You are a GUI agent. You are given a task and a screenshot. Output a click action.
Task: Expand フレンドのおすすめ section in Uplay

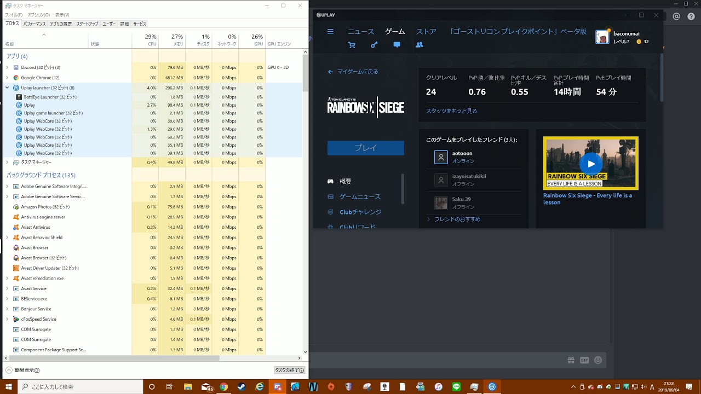click(429, 219)
